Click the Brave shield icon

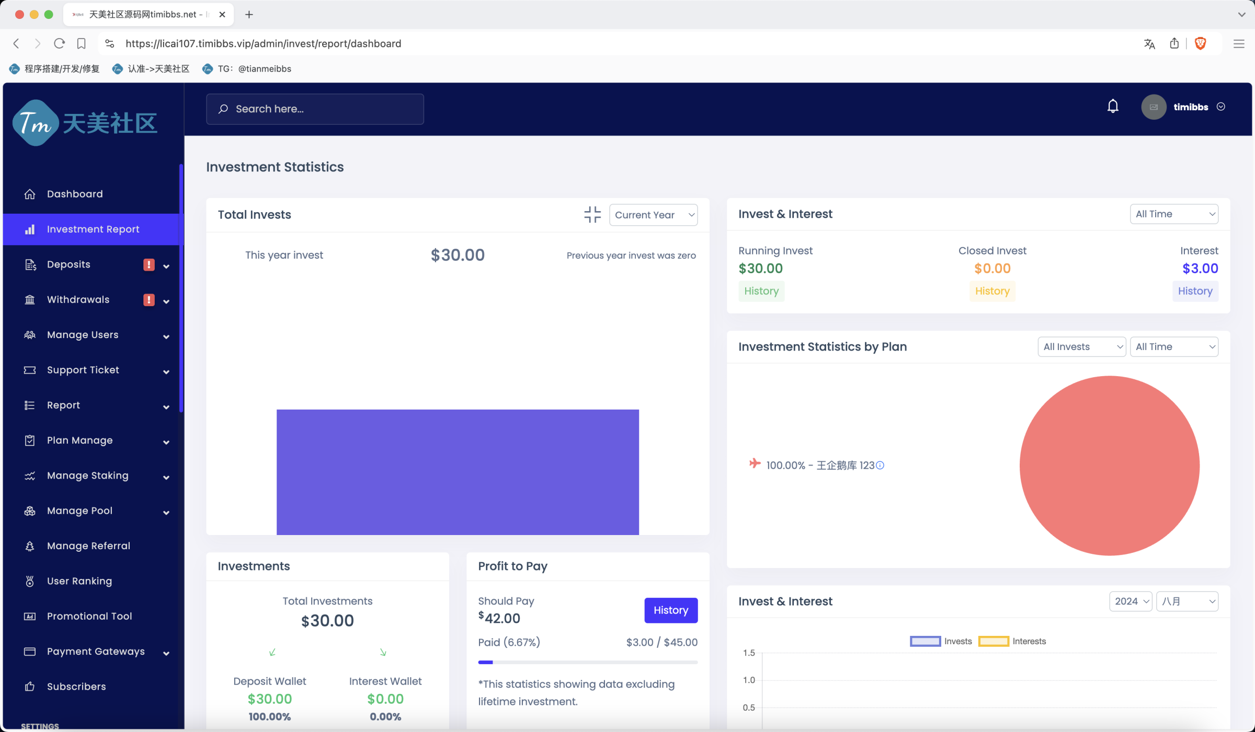pos(1201,44)
